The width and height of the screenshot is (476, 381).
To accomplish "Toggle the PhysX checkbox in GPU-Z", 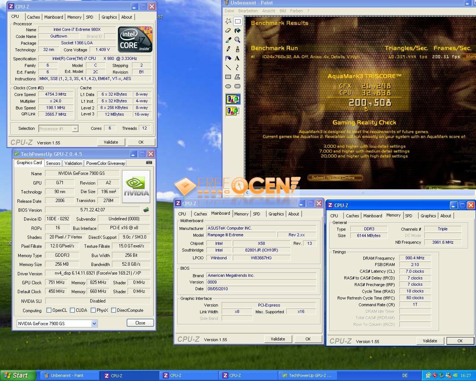I will 93,310.
